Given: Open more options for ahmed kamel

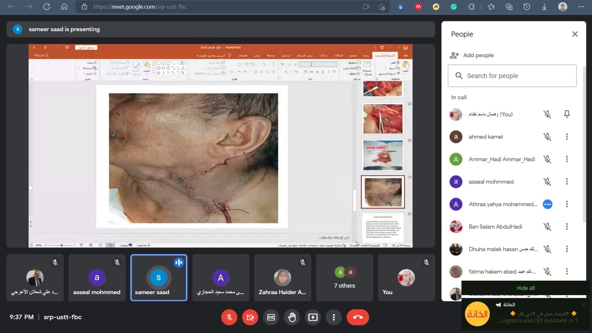Looking at the screenshot, I should pyautogui.click(x=567, y=136).
